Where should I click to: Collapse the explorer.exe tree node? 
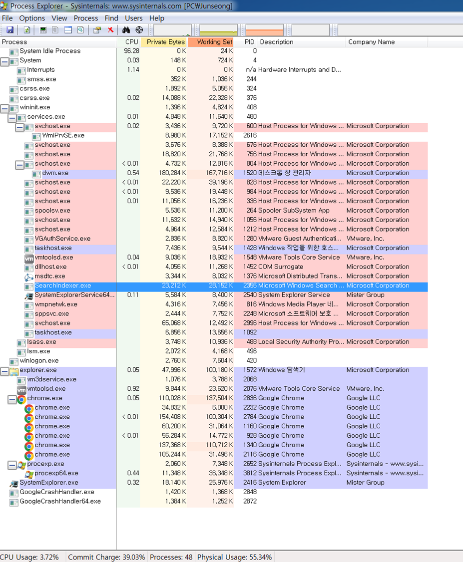(x=4, y=371)
